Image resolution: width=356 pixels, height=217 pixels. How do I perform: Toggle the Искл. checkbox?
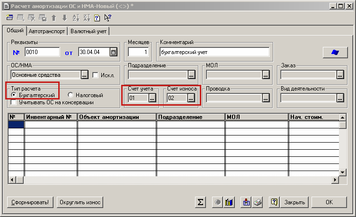pos(95,75)
